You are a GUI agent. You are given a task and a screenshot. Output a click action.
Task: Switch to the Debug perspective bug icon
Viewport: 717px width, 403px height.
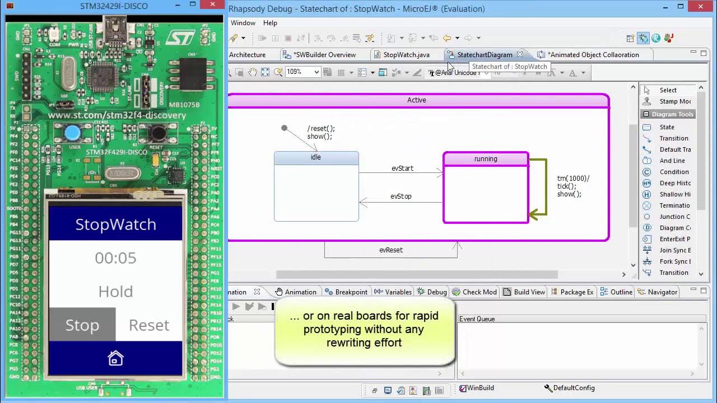[x=643, y=38]
